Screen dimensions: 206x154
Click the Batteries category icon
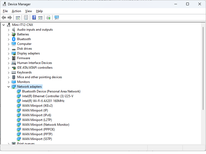coord(14,34)
